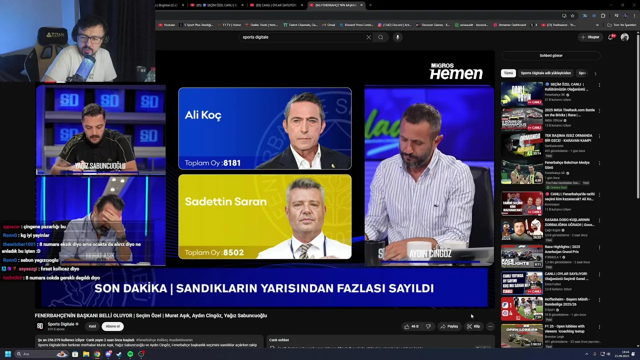Open Discord from the taskbar
The image size is (640, 360).
coord(108,354)
